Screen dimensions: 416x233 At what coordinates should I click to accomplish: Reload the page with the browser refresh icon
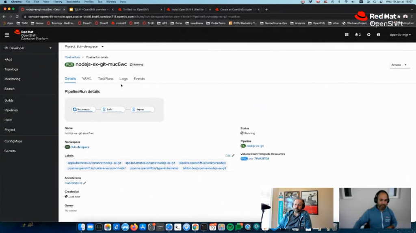17,16
